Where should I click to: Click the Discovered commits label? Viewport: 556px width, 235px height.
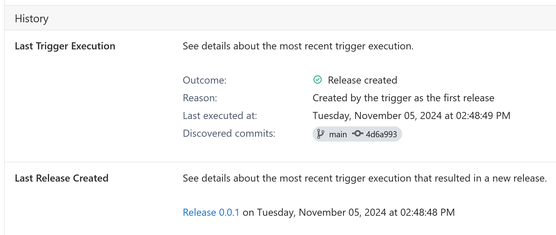coord(229,133)
